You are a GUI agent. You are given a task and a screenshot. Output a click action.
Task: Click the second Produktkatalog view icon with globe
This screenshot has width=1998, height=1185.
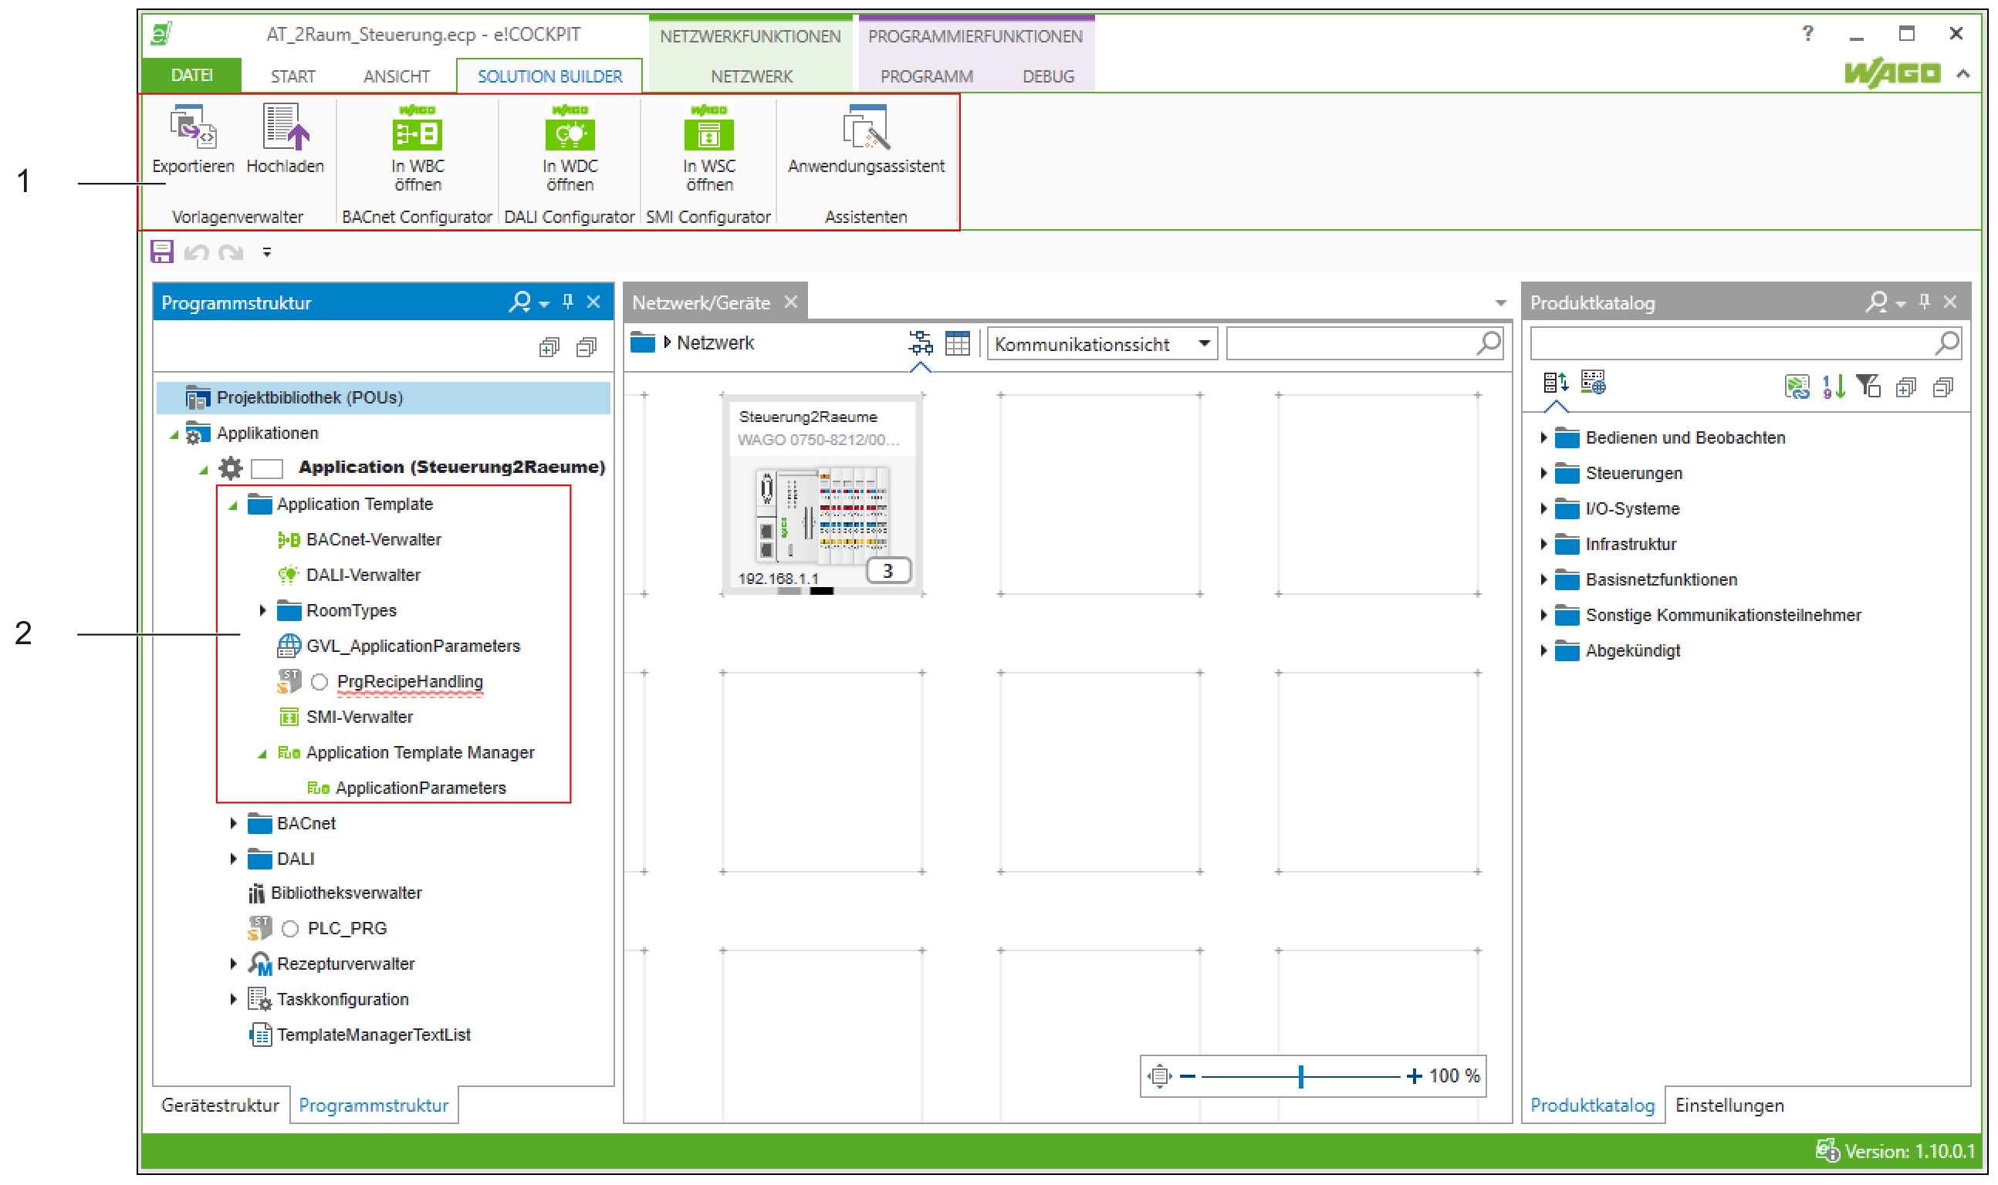tap(1593, 383)
